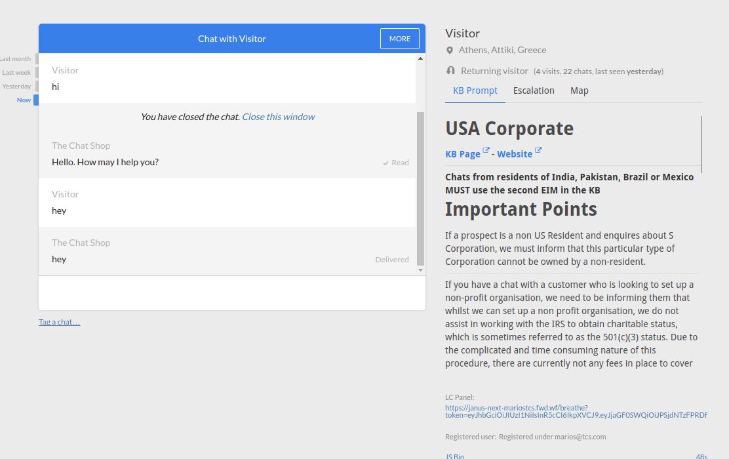Click the returning visitor icon
Image resolution: width=729 pixels, height=459 pixels.
(x=450, y=71)
